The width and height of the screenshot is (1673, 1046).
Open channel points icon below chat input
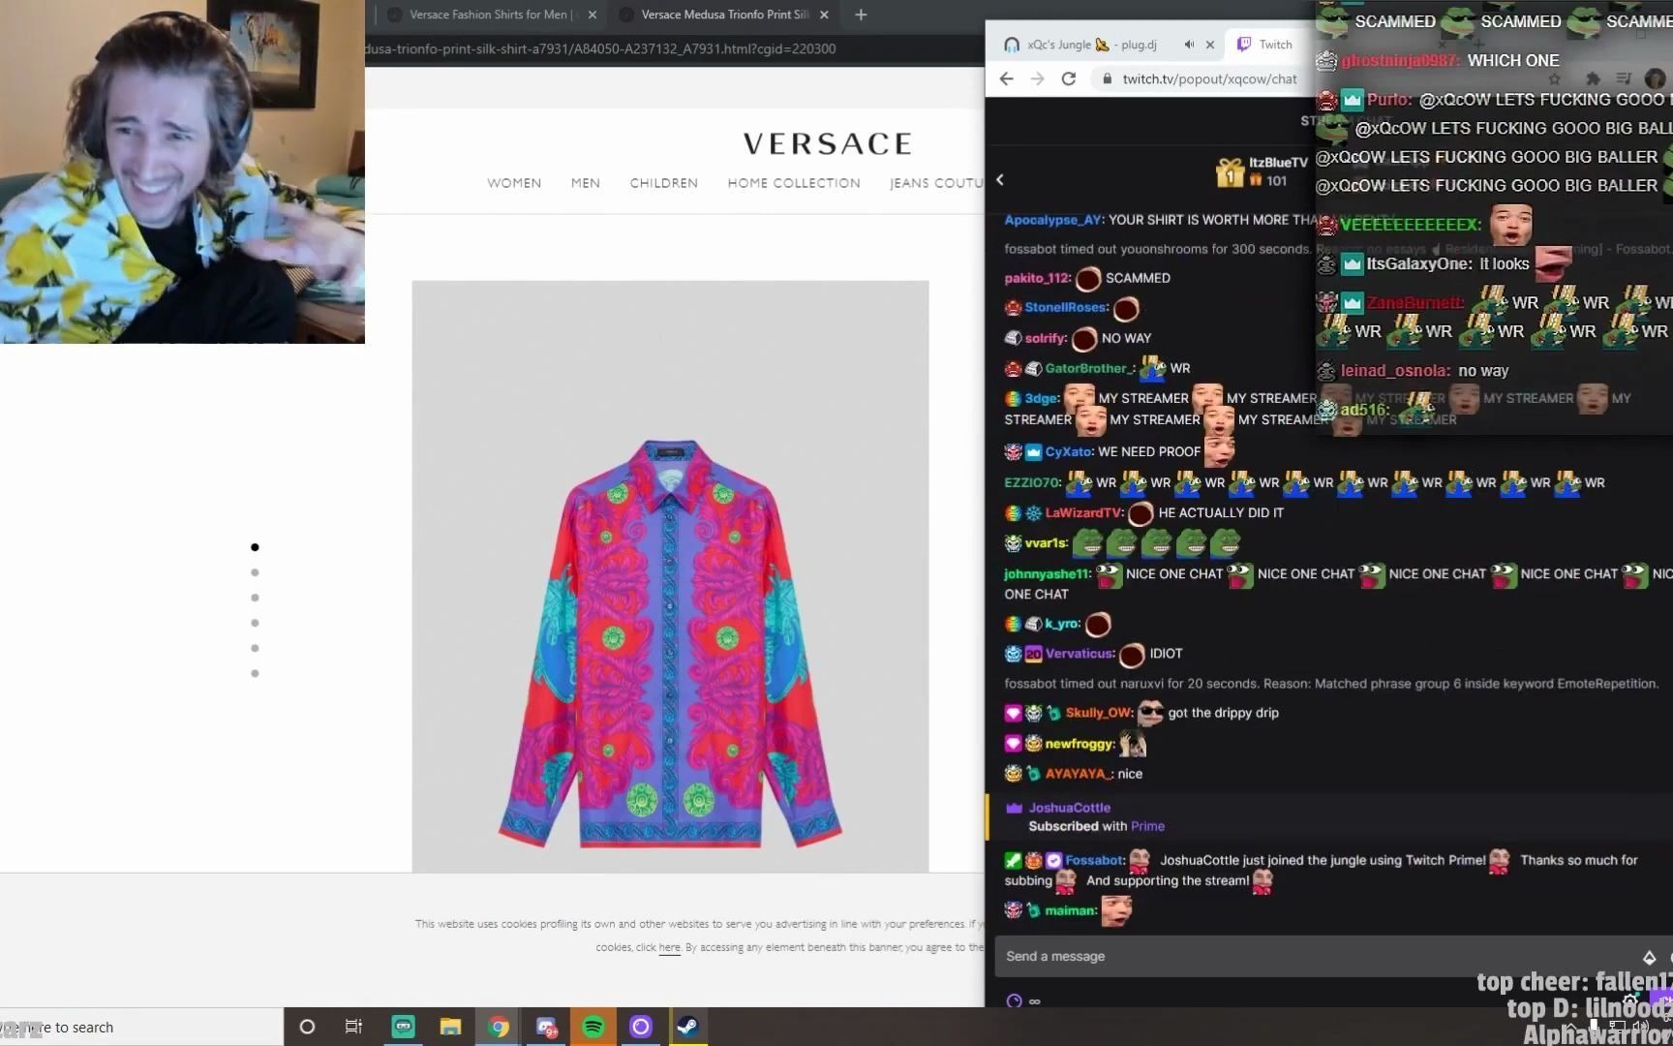coord(1015,1000)
